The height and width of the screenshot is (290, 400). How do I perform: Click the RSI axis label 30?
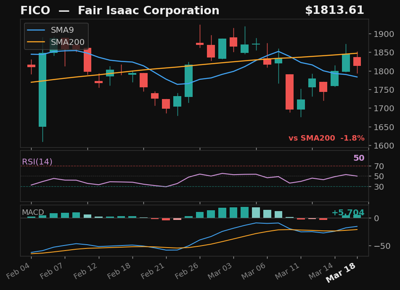(379, 187)
